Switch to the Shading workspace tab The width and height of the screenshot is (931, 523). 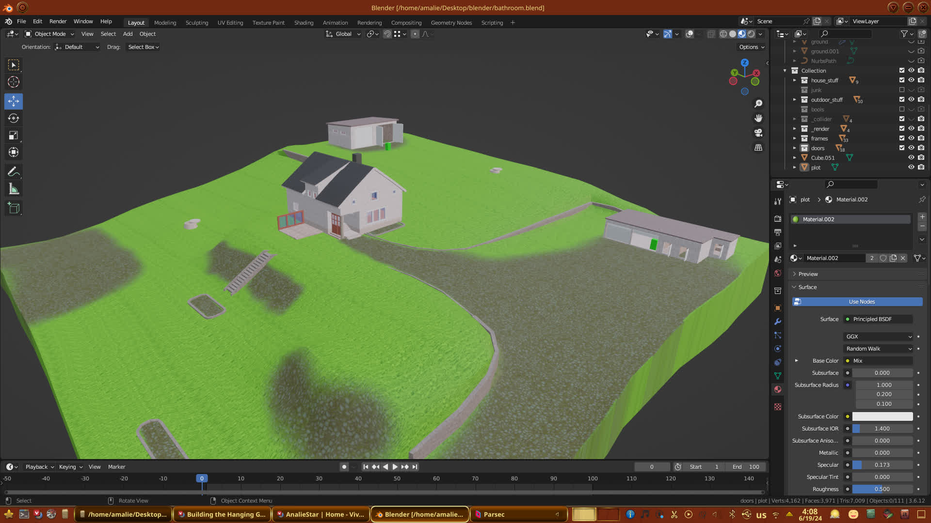tap(304, 23)
